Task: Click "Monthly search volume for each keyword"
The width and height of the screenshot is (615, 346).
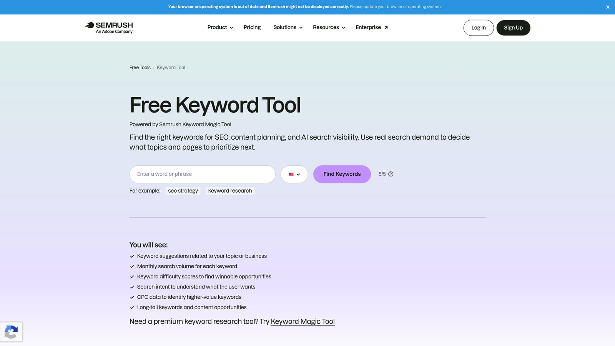Action: point(187,266)
